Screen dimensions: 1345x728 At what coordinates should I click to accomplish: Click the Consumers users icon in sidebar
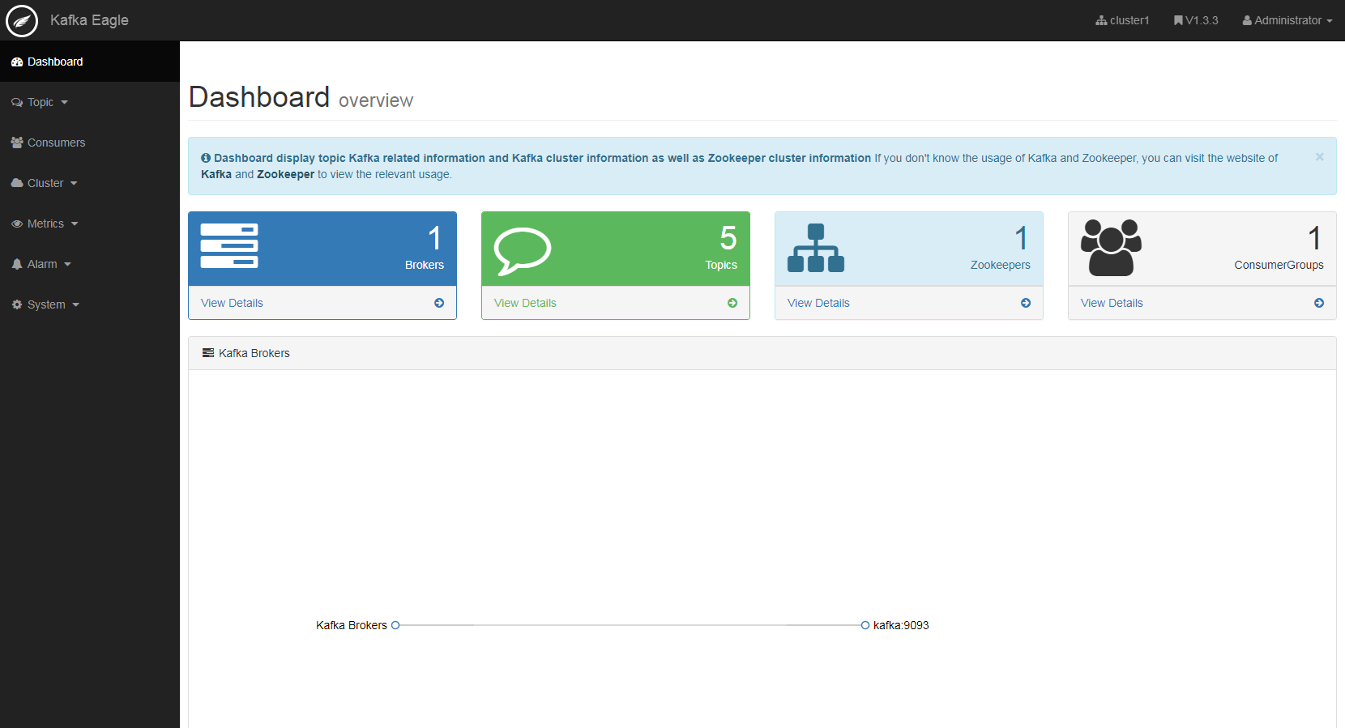pos(17,143)
